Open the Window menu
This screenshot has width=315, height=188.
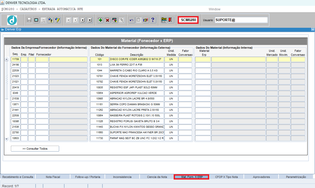[x=214, y=9]
